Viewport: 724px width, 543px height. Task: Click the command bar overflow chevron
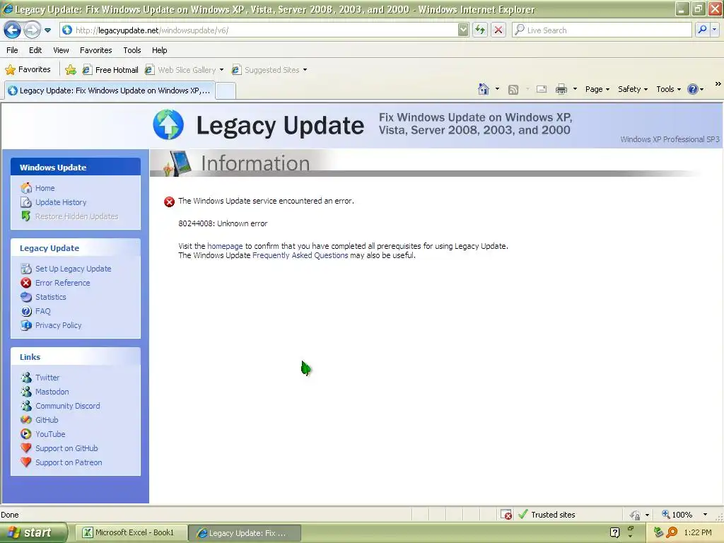coord(718,84)
